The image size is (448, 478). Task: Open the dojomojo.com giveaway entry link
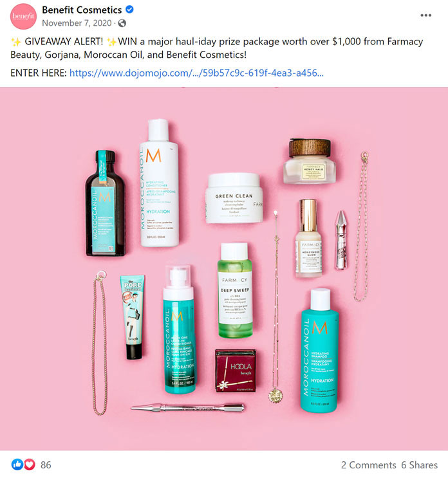[196, 73]
